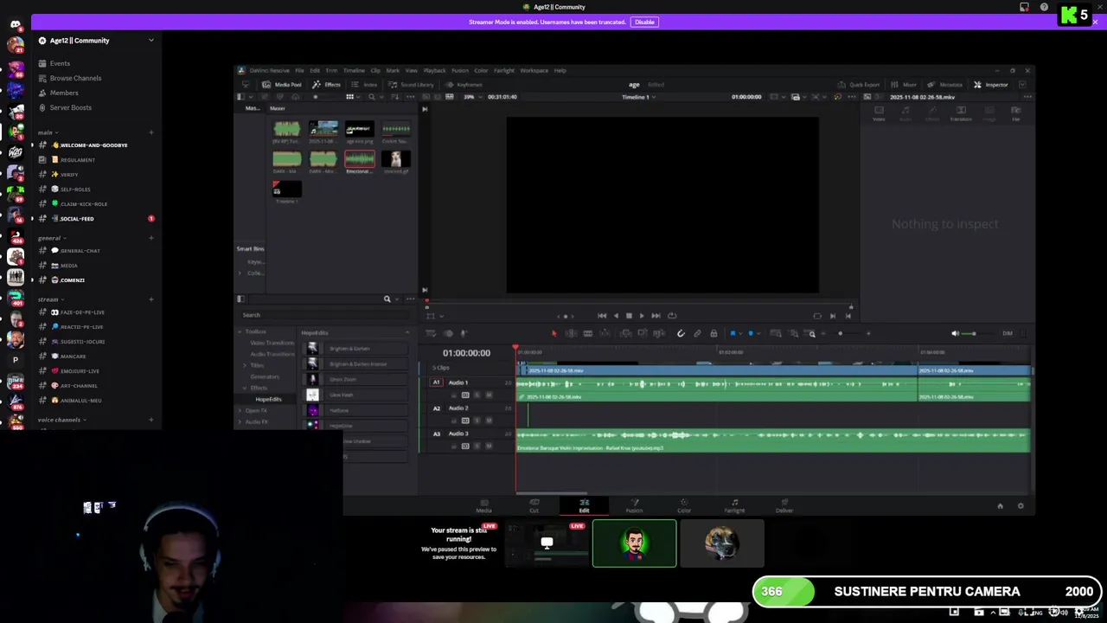Toggle the Sound Library panel button
The height and width of the screenshot is (623, 1107).
click(411, 85)
